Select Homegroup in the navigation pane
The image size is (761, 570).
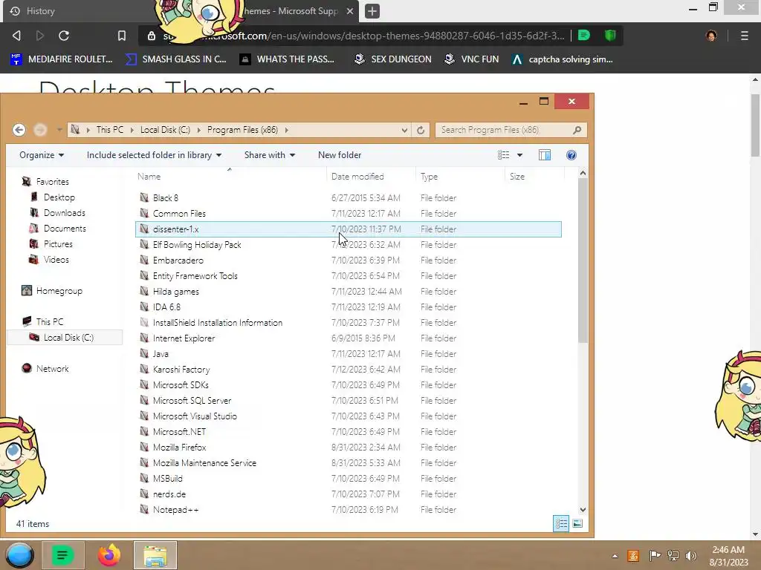pyautogui.click(x=59, y=291)
